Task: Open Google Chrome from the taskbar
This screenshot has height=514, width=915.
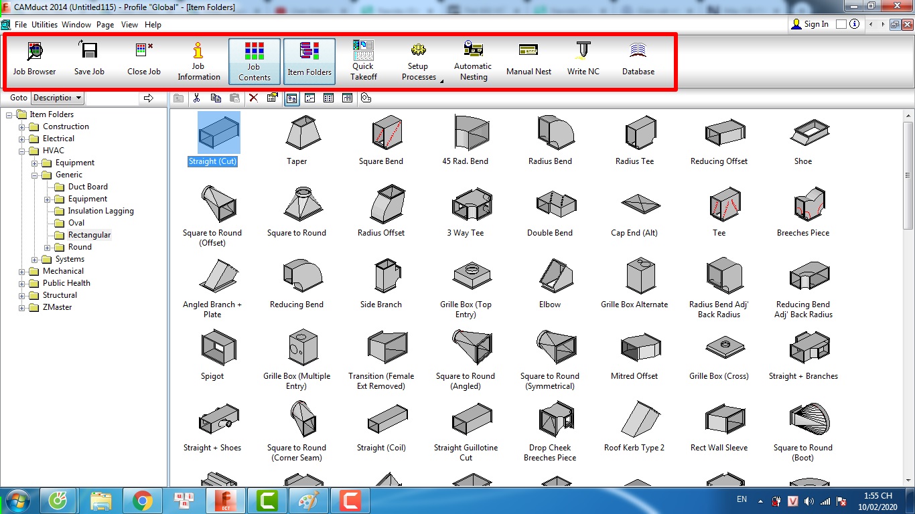Action: click(x=142, y=501)
